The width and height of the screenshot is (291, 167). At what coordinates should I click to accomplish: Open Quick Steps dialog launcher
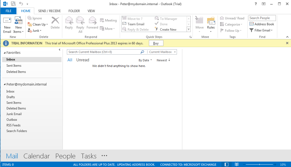190,37
